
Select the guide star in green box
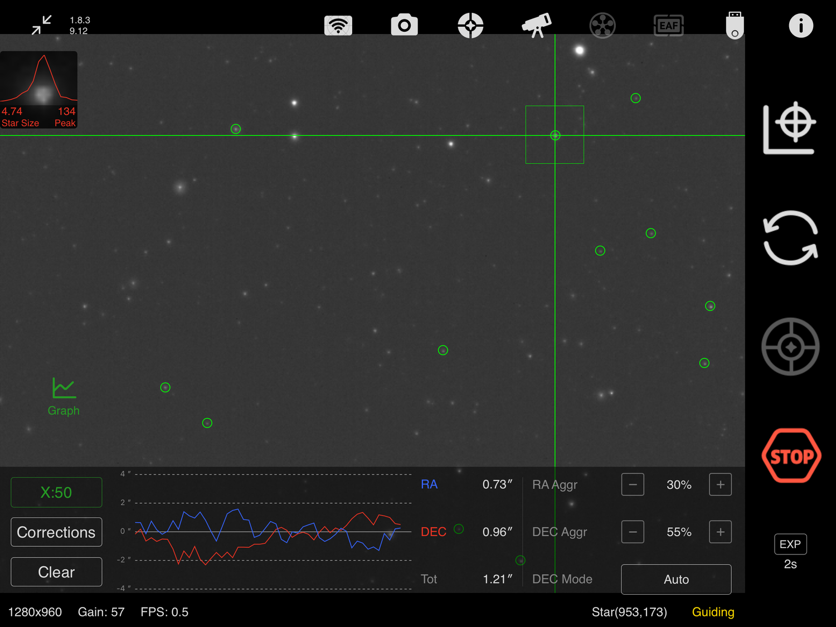(x=555, y=135)
